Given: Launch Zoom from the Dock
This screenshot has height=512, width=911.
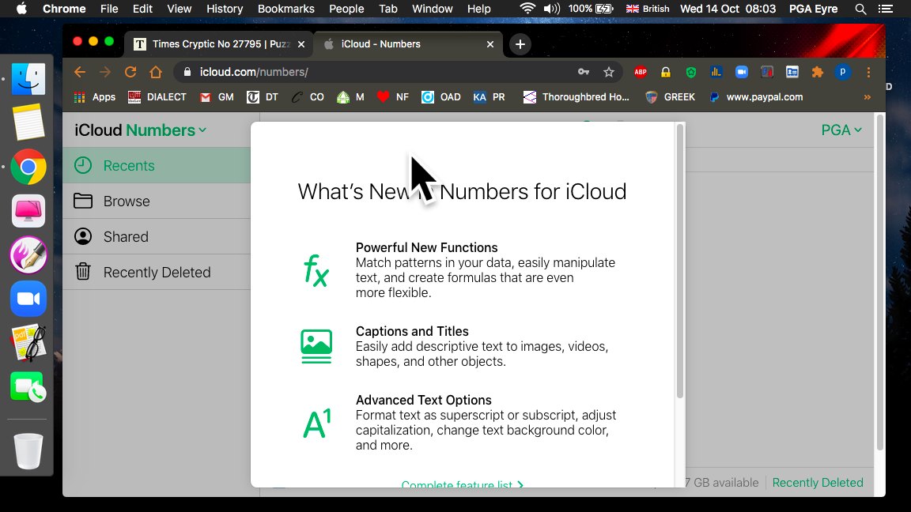Looking at the screenshot, I should coord(28,299).
